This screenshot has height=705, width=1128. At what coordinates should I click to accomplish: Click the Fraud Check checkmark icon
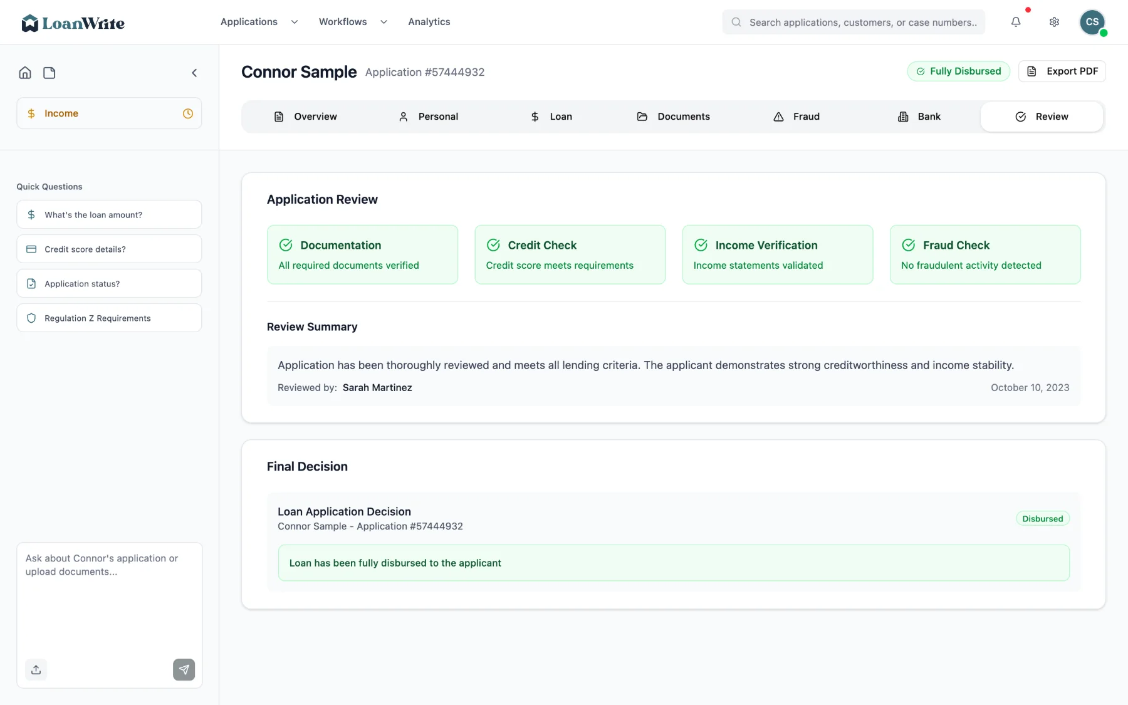pyautogui.click(x=908, y=245)
